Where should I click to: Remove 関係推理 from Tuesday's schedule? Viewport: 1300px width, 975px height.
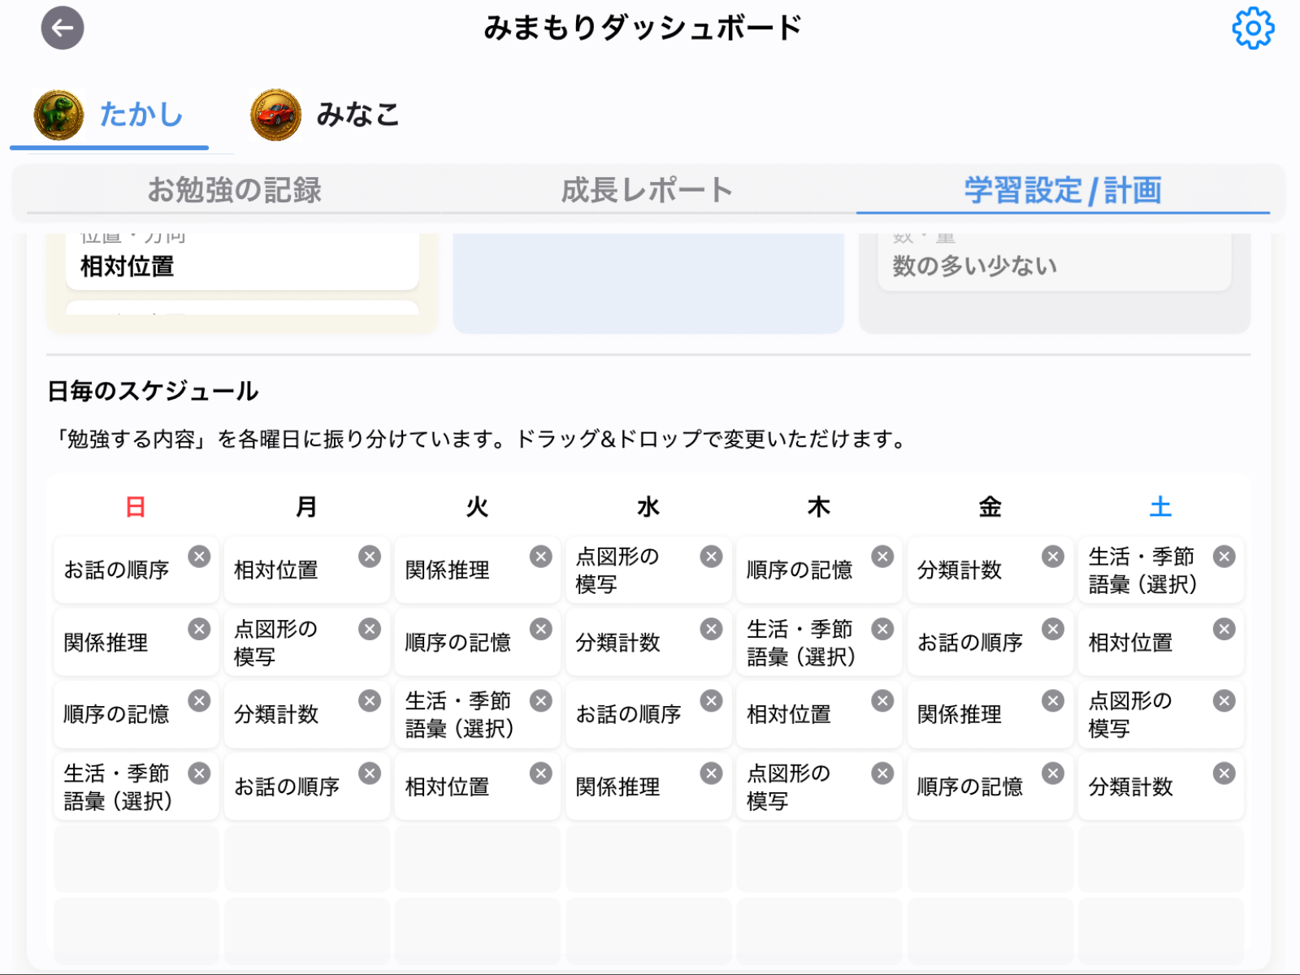[x=541, y=557]
